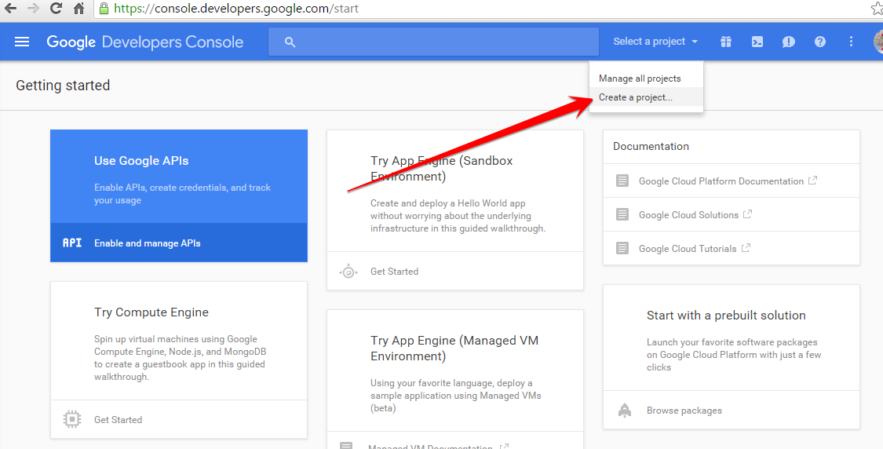
Task: Click Try App Engine (Sandbox Environment) title
Action: coord(441,169)
